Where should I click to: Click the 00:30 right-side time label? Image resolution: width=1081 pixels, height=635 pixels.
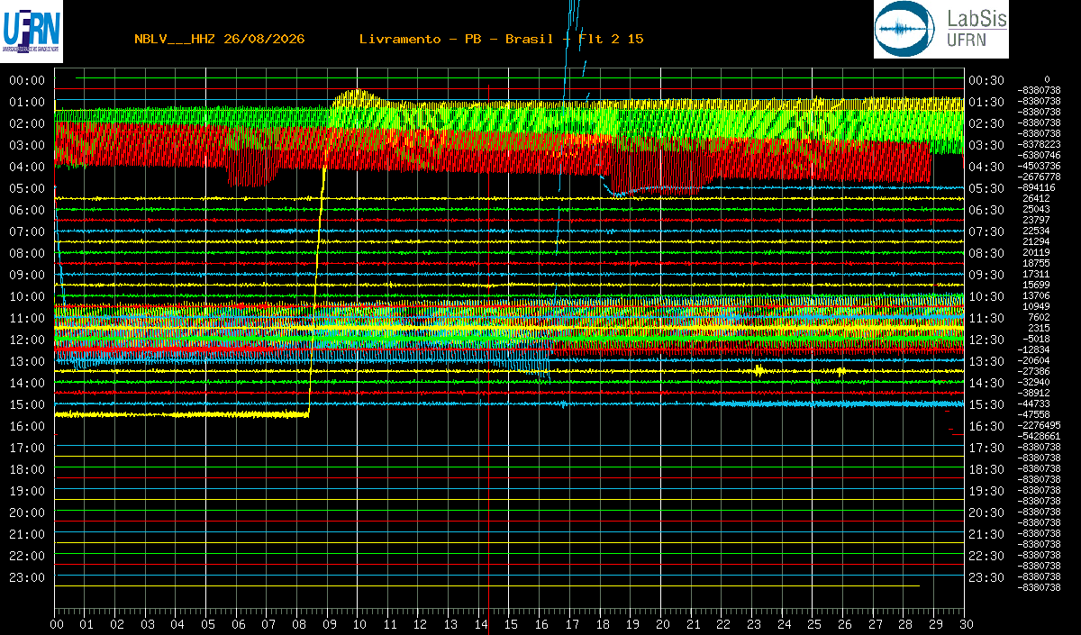[986, 80]
